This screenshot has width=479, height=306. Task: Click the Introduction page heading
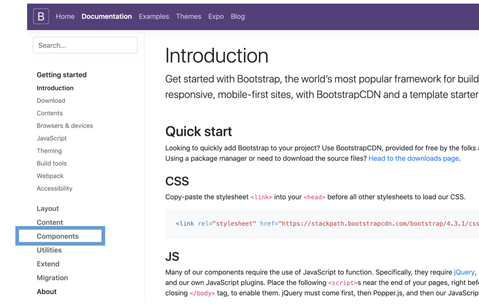click(217, 55)
